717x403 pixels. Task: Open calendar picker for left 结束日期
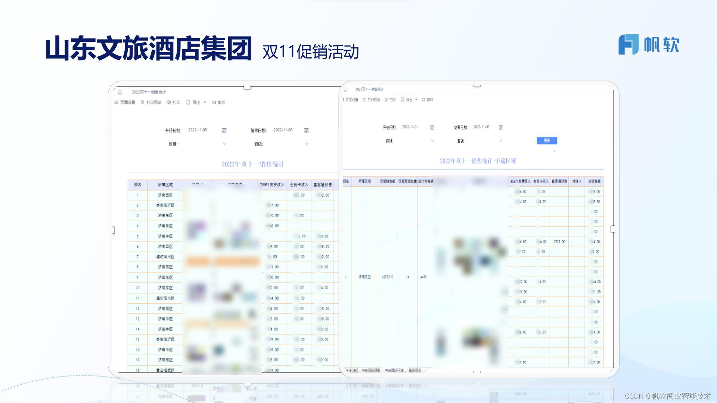coord(306,131)
